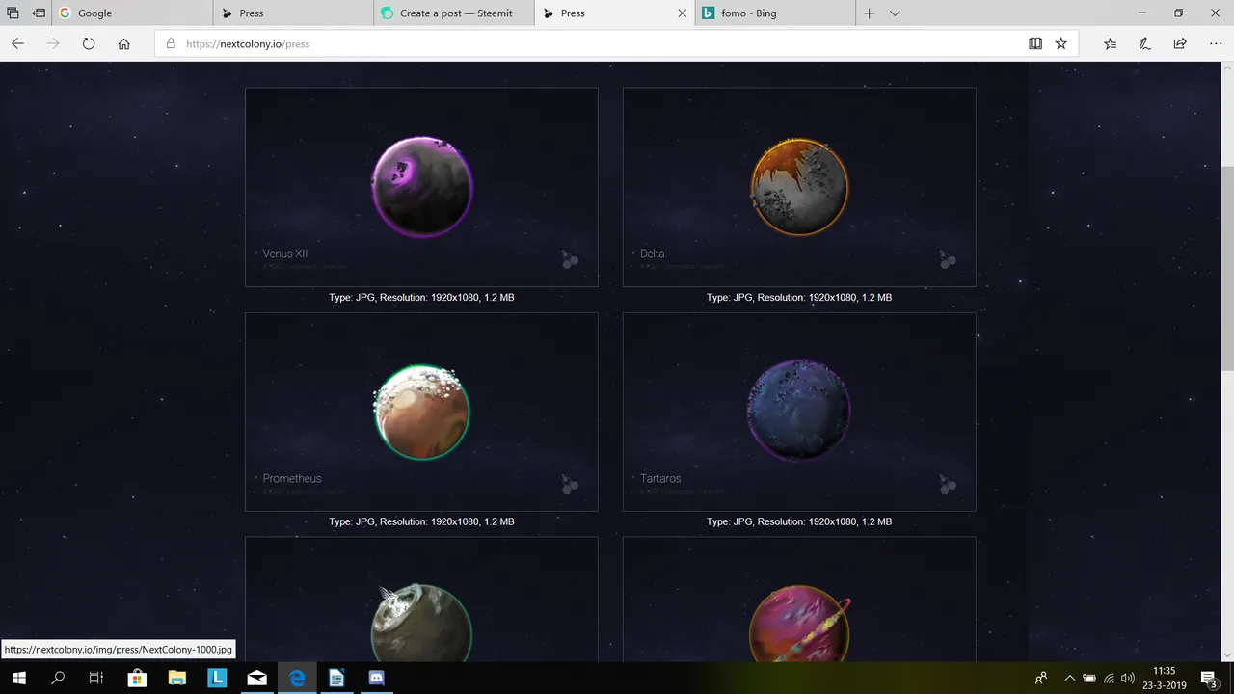Open Reading view in the address bar
This screenshot has height=694, width=1234.
click(x=1035, y=43)
